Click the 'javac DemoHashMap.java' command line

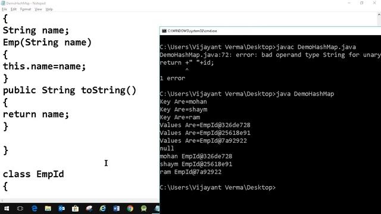[x=258, y=47]
